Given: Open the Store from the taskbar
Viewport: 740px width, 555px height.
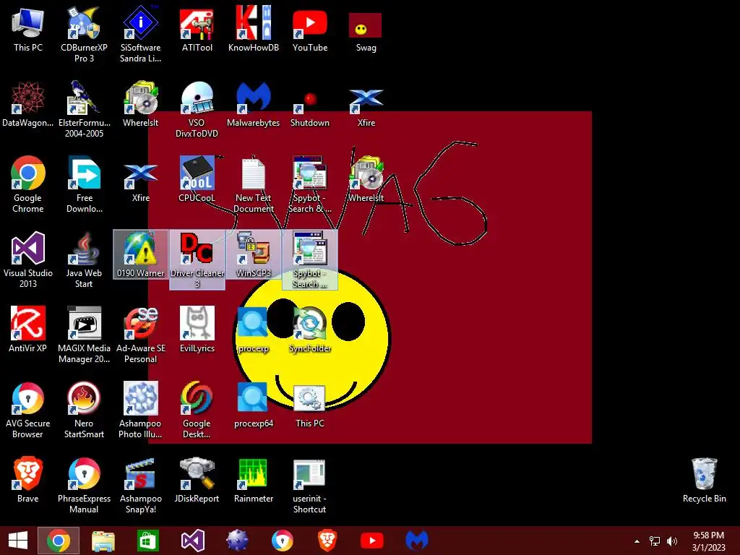Looking at the screenshot, I should click(148, 541).
